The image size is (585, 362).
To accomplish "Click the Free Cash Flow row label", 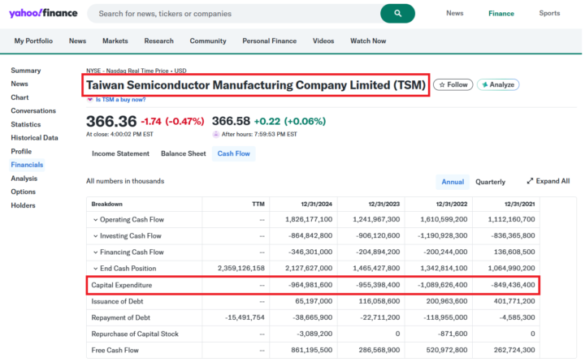I will click(115, 351).
